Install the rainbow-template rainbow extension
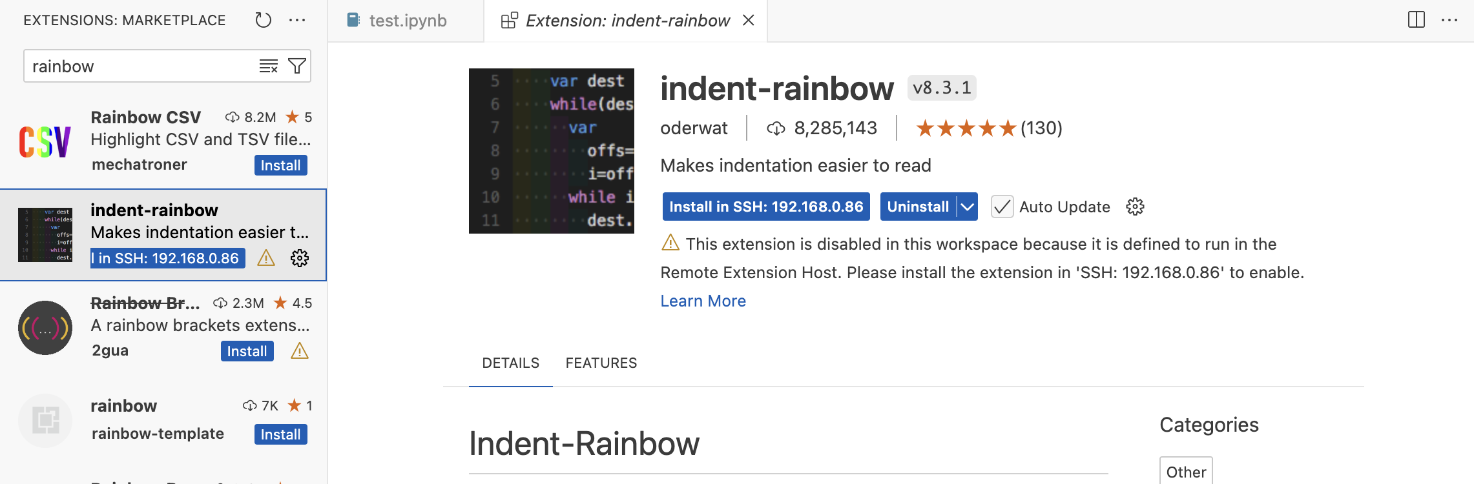The image size is (1474, 484). [280, 434]
